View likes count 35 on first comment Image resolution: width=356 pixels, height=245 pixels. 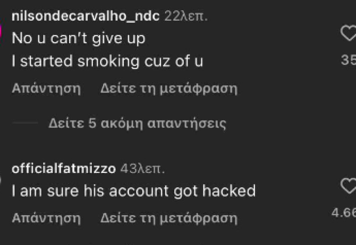coord(348,60)
